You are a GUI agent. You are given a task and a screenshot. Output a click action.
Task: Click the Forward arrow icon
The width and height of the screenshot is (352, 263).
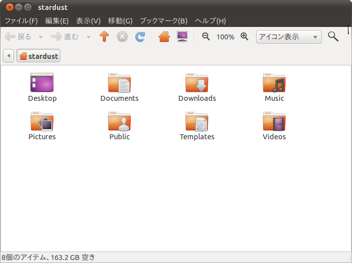56,36
